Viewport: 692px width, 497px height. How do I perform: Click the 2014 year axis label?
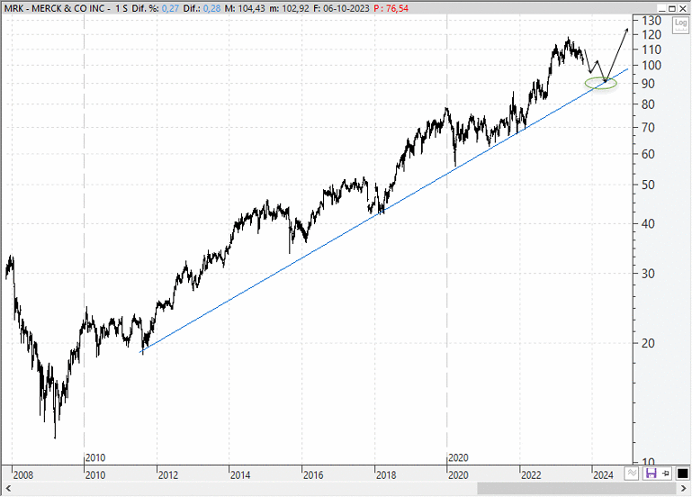click(x=240, y=475)
